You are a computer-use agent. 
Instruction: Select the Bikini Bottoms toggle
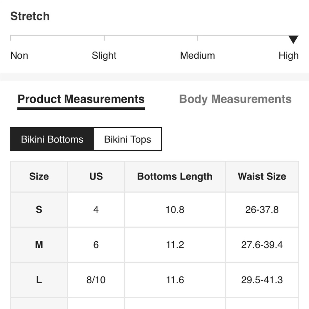[52, 139]
